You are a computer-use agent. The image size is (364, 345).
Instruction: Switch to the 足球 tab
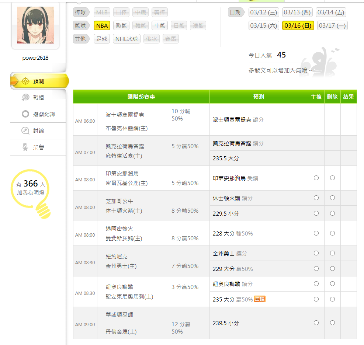(x=102, y=39)
